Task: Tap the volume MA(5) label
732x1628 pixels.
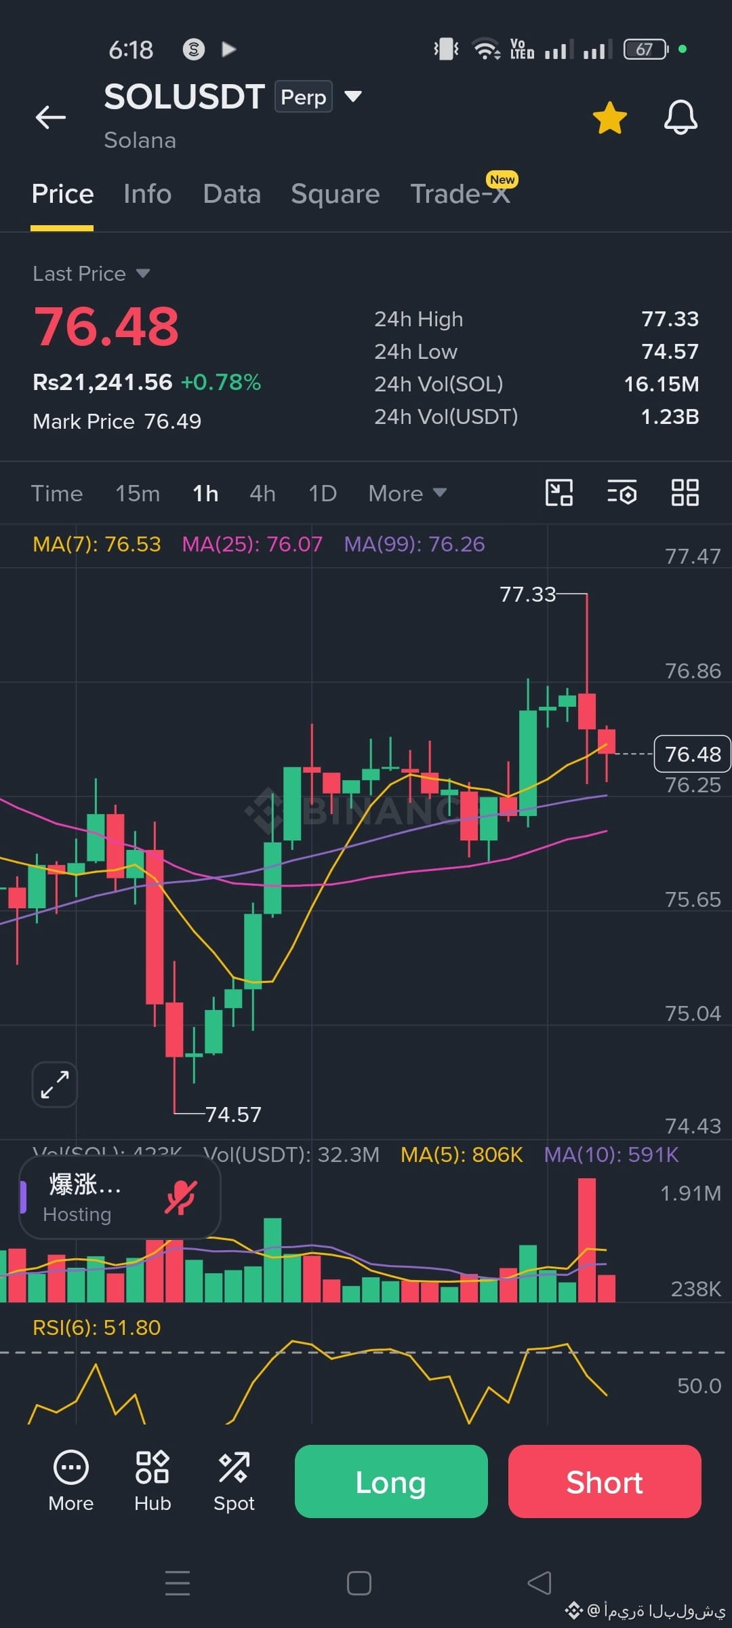Action: (462, 1155)
